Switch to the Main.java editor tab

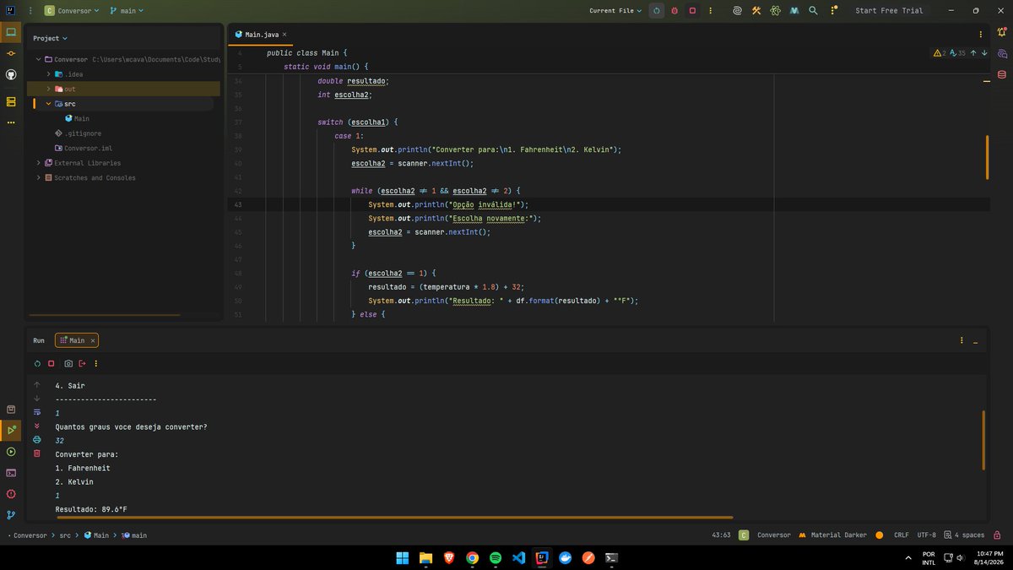click(x=261, y=35)
